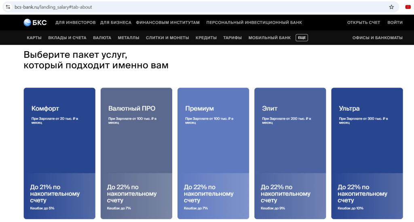Bookmark page with star icon

pos(391,7)
